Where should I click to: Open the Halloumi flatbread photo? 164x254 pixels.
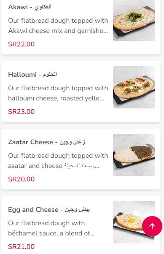pos(134,87)
